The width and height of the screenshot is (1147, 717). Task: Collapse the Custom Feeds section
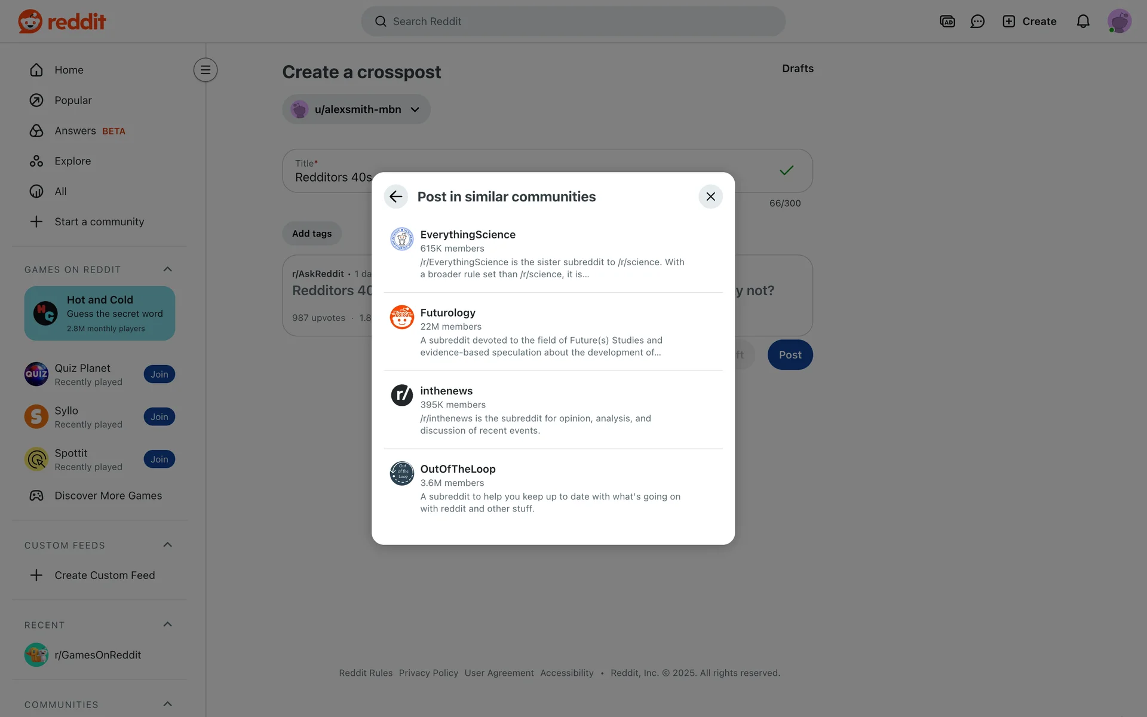click(x=167, y=545)
